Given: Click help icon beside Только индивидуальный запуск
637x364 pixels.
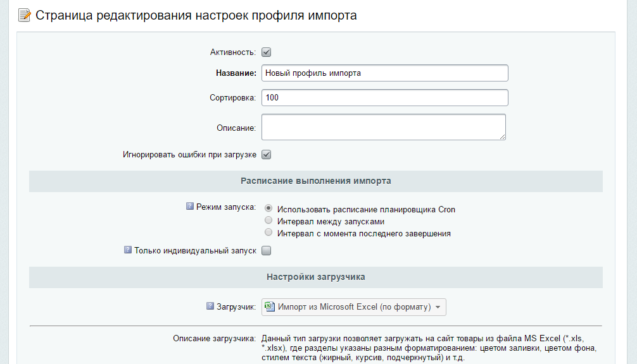Looking at the screenshot, I should 128,250.
